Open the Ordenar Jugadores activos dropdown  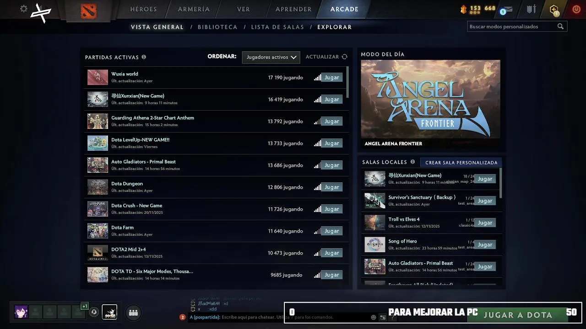pos(271,57)
